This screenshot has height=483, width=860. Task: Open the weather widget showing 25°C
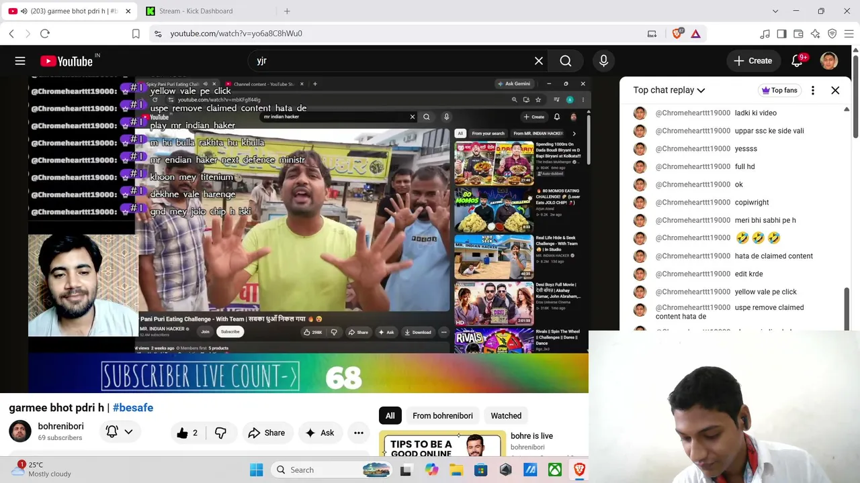tap(42, 469)
